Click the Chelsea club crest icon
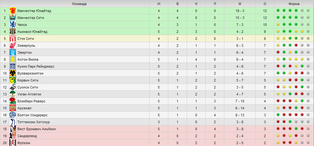Screen dimensions: 314x146 (13, 25)
